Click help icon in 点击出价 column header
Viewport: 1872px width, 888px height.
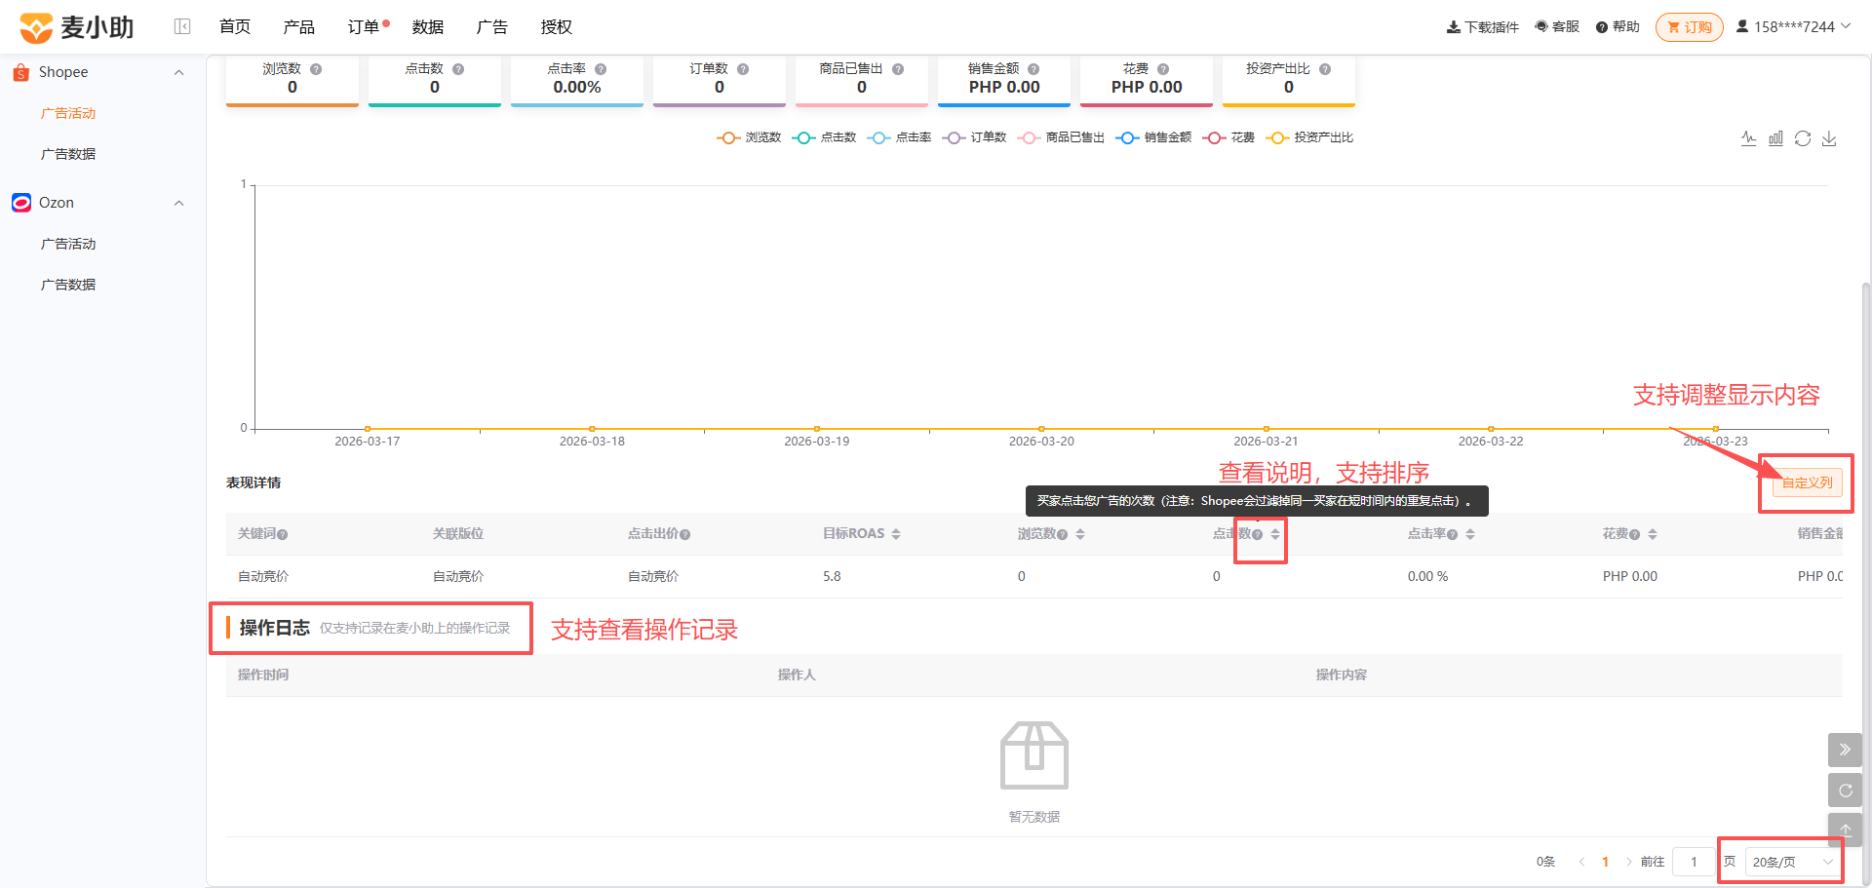685,534
